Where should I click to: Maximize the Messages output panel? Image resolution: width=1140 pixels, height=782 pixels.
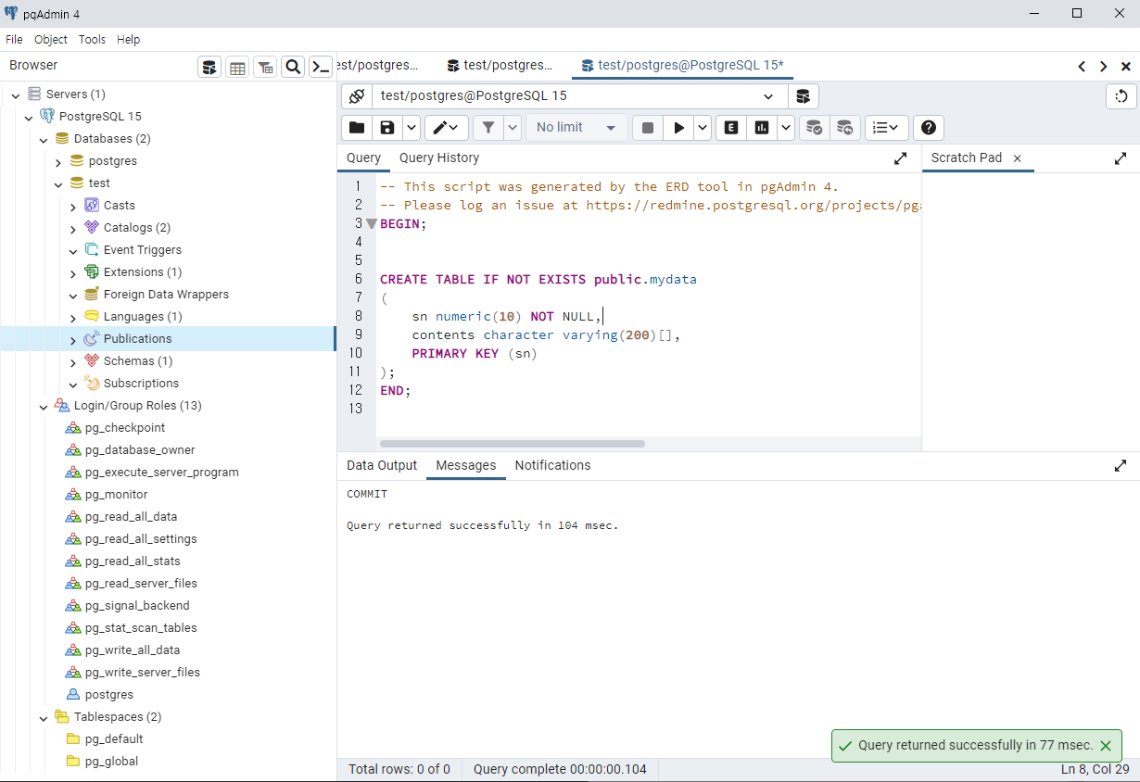1121,466
